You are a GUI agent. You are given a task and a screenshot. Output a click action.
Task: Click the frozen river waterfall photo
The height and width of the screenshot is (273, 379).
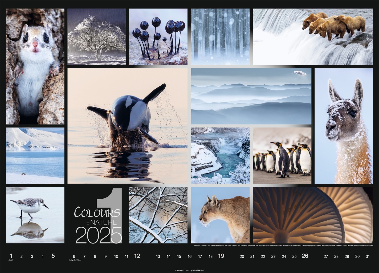(x=220, y=156)
